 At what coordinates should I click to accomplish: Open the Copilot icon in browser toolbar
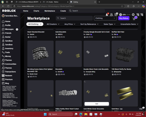pos(143,6)
